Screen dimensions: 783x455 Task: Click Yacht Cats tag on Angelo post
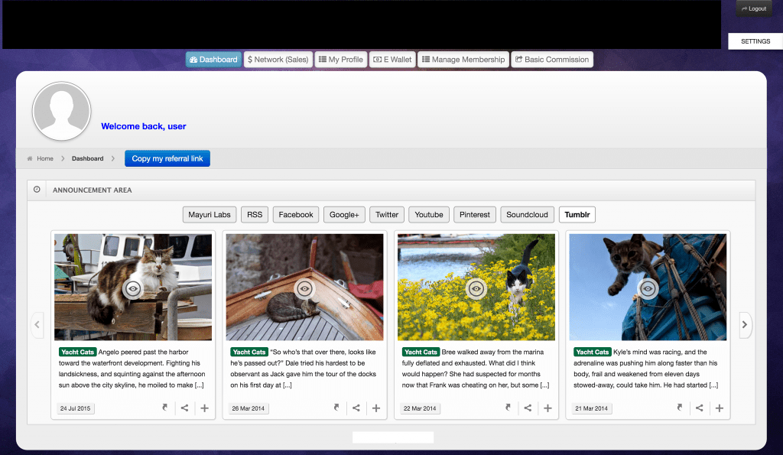(x=77, y=352)
